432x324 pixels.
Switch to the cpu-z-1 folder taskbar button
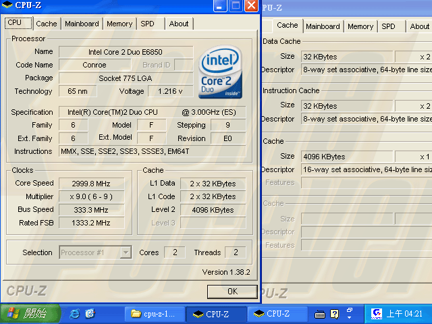[155, 314]
